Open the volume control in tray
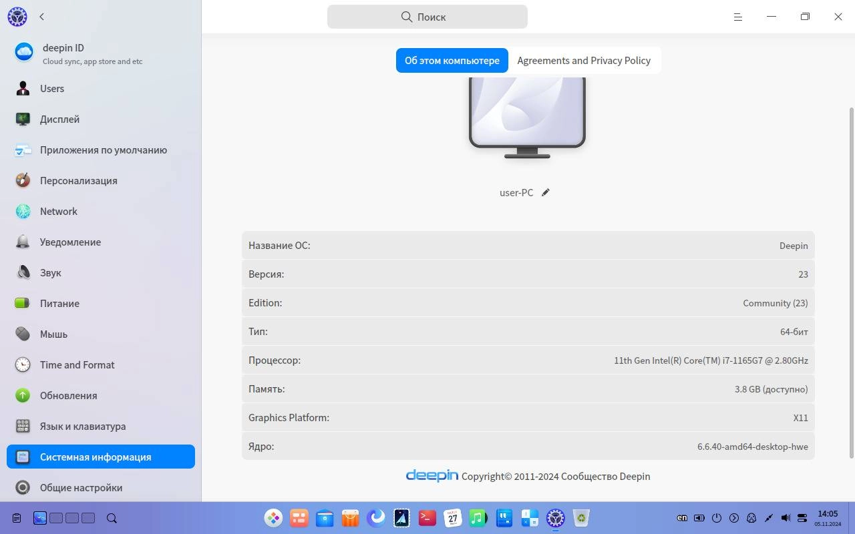Image resolution: width=855 pixels, height=534 pixels. point(786,517)
